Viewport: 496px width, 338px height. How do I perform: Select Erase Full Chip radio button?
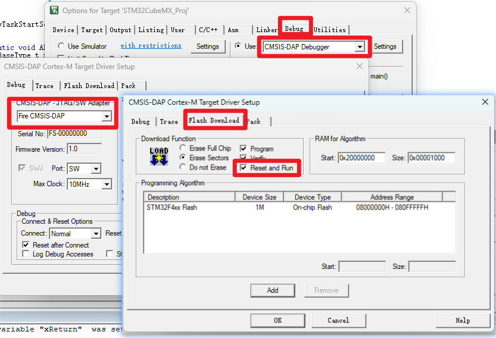pyautogui.click(x=183, y=148)
